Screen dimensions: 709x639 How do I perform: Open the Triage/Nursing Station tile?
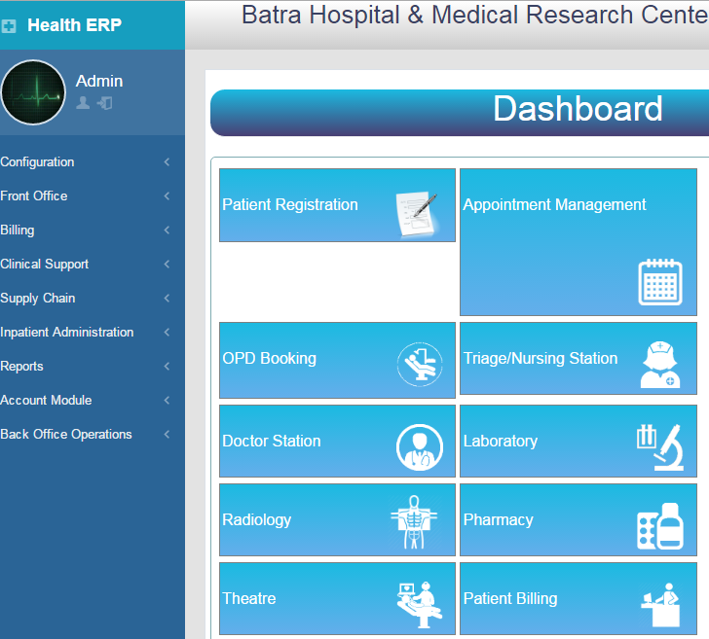point(578,358)
